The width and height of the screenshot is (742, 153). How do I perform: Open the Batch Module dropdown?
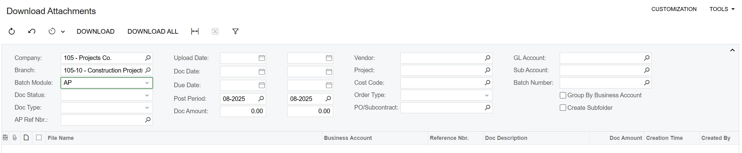(x=147, y=83)
